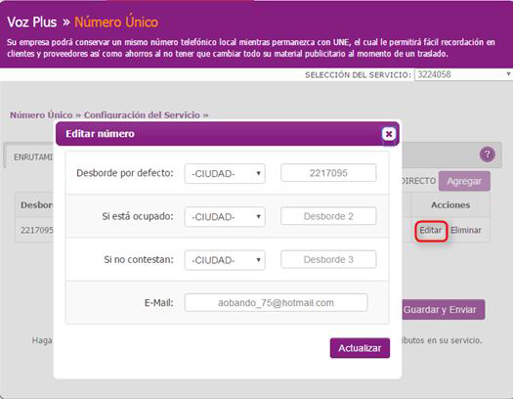Select the E-Mail input field
The image size is (513, 399).
point(276,303)
